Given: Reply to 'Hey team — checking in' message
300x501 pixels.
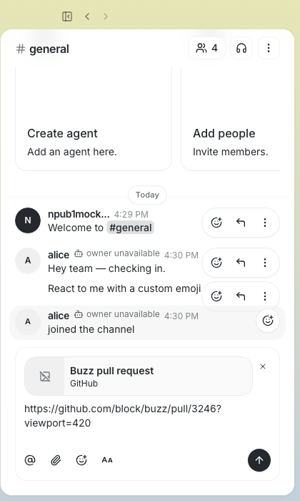Looking at the screenshot, I should (241, 263).
